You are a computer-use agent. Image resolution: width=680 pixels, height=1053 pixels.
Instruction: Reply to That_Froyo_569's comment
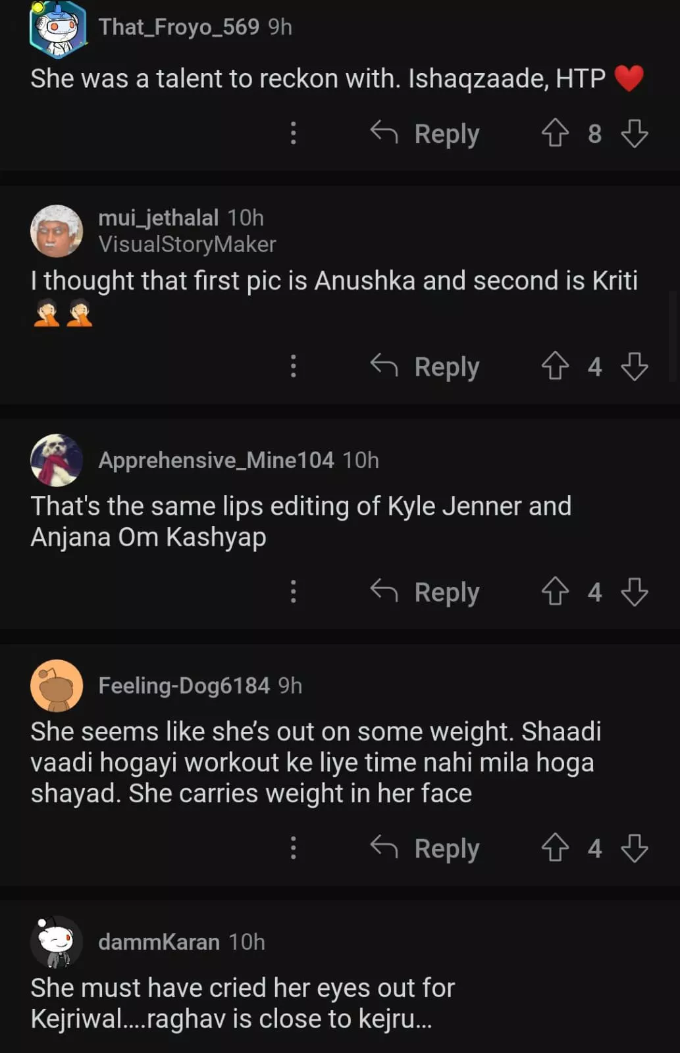(x=425, y=134)
